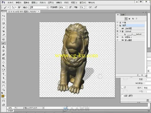This screenshot has width=151, height=113.
Task: Select the Rectangle shape tool
Action: point(4,82)
